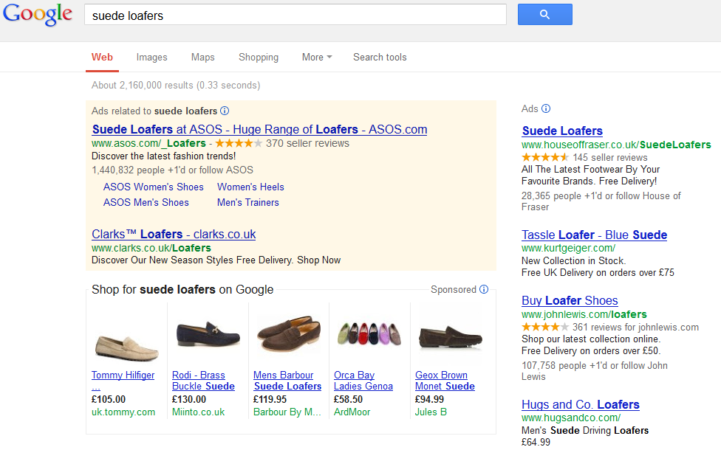Screen dimensions: 721x450
Task: Click Tommy Hilfiger beige loafer thumbnail
Action: pos(126,347)
